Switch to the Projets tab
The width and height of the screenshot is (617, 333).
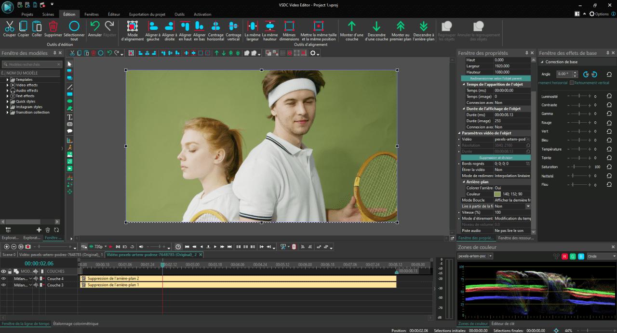[x=27, y=14]
